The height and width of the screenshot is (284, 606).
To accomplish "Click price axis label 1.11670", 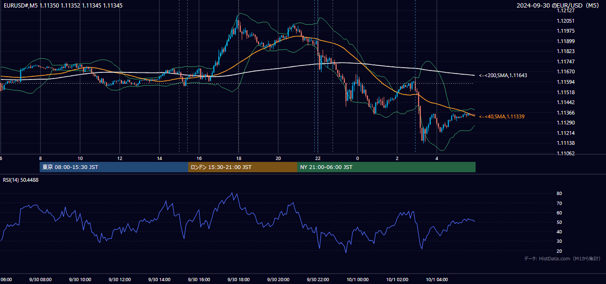I will tap(566, 71).
